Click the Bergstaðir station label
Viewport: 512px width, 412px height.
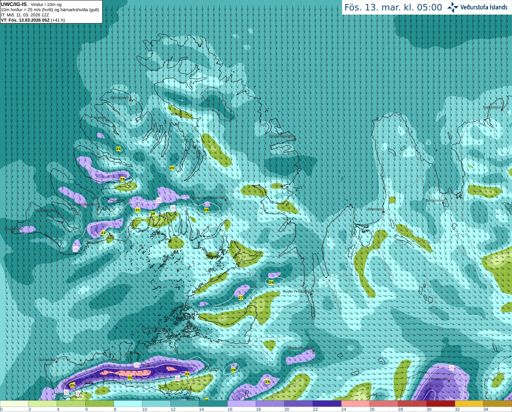pyautogui.click(x=434, y=200)
